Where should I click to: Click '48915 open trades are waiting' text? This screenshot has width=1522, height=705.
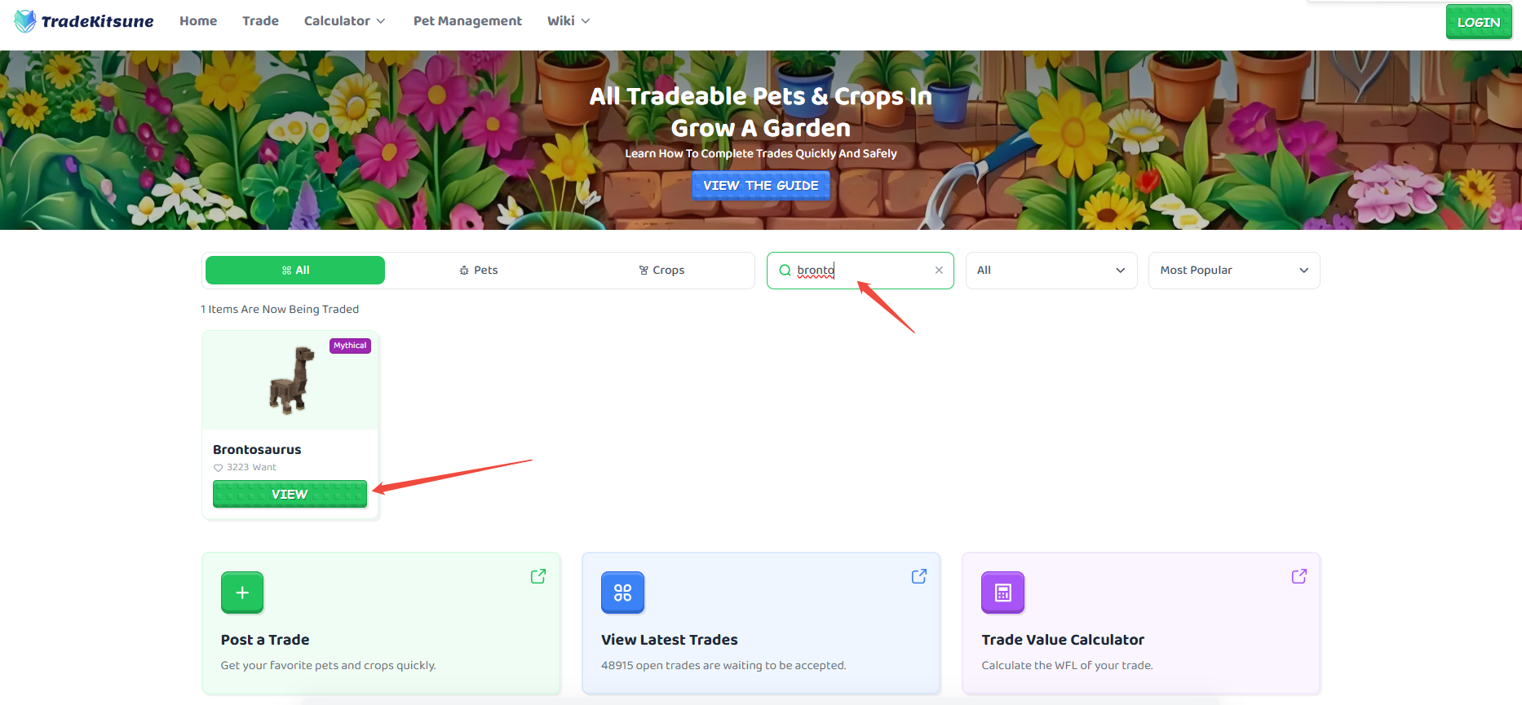(723, 666)
